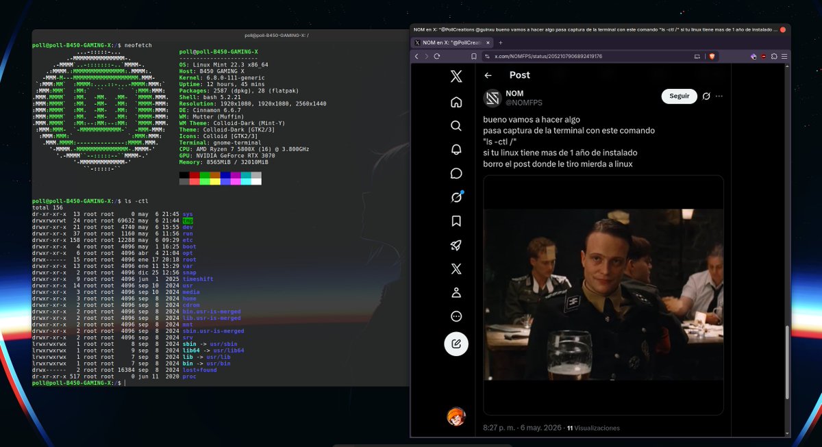Open Notifications bell in X sidebar
822x447 pixels.
pyautogui.click(x=456, y=150)
